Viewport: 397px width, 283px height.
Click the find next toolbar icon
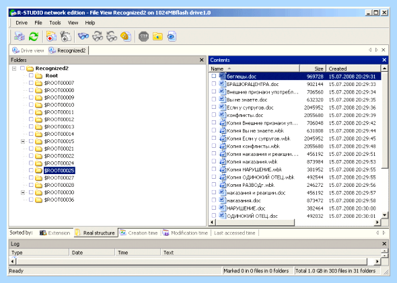tap(98, 36)
